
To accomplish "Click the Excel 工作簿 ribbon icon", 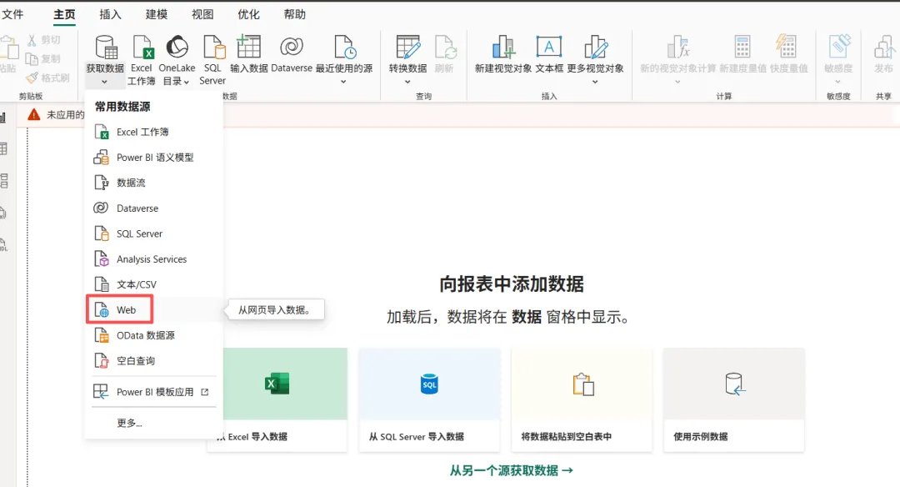I will click(x=142, y=47).
